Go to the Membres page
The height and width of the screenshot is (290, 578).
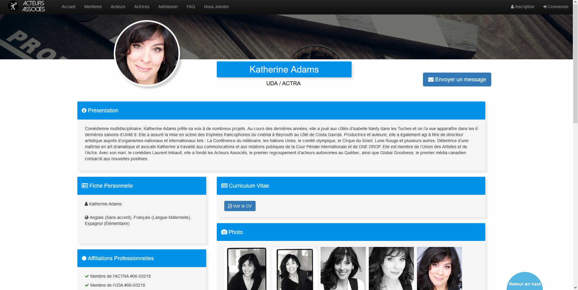click(93, 7)
